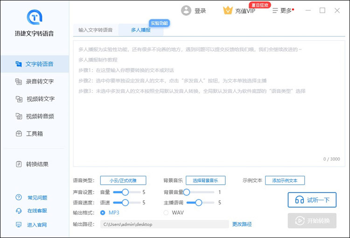The image size is (350, 238).
Task: Click the 实验功能 badge above the tab
Action: click(159, 23)
